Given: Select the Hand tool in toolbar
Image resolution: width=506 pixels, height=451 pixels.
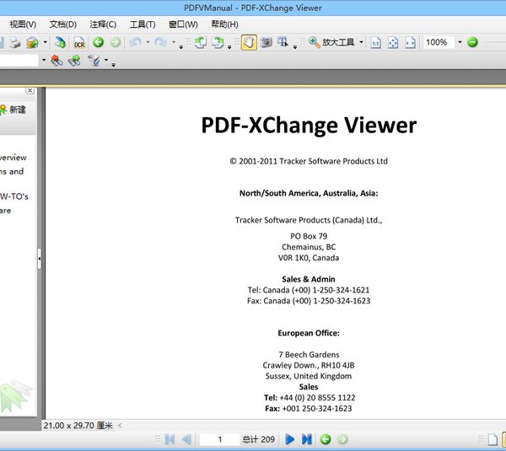Looking at the screenshot, I should pyautogui.click(x=250, y=42).
